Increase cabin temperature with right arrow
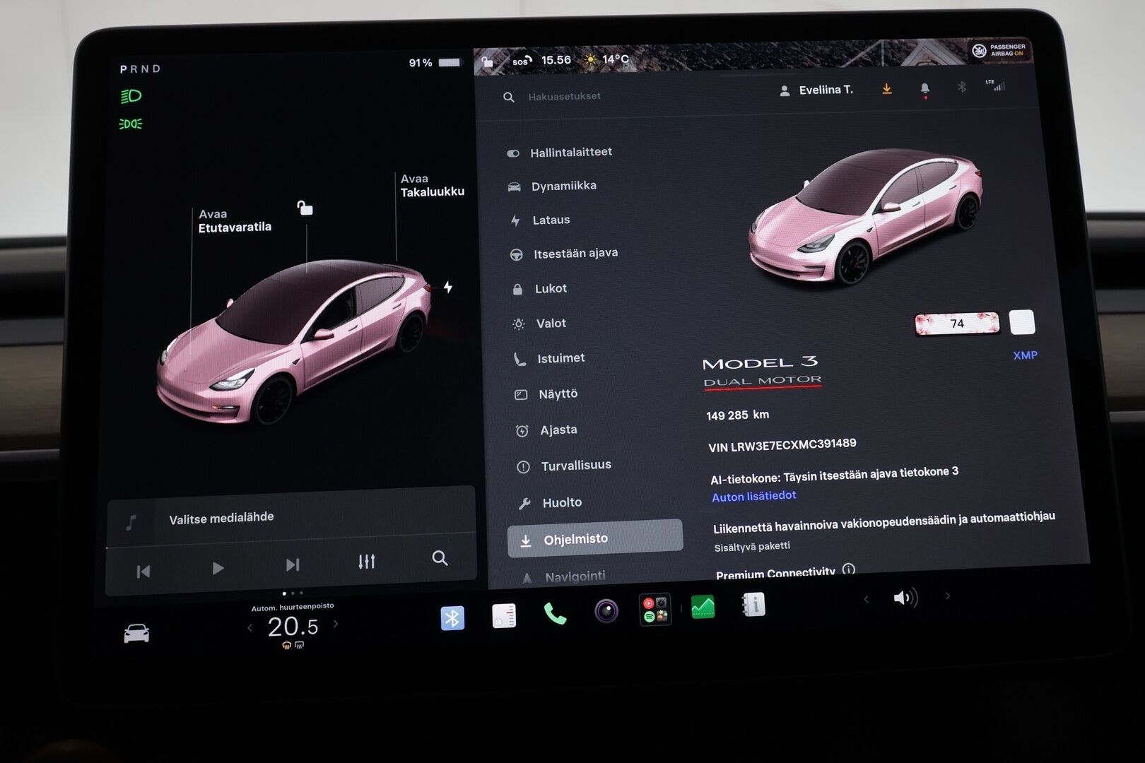1145x763 pixels. point(336,624)
